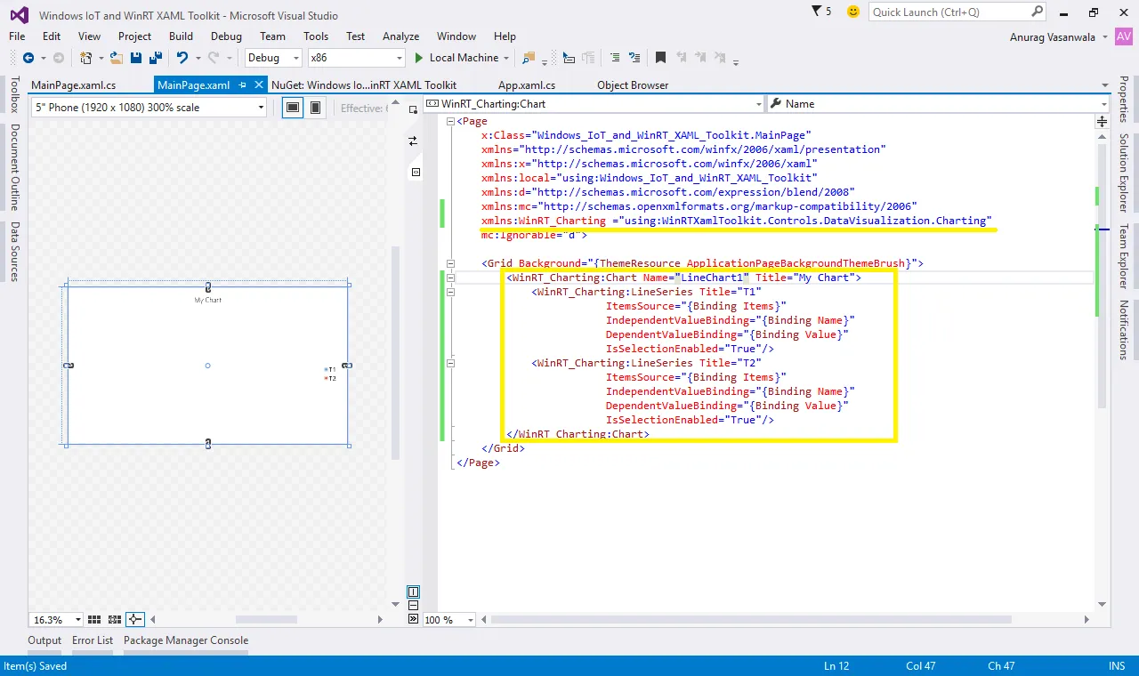This screenshot has height=676, width=1139.
Task: Open the x86 platform dropdown
Action: [356, 58]
